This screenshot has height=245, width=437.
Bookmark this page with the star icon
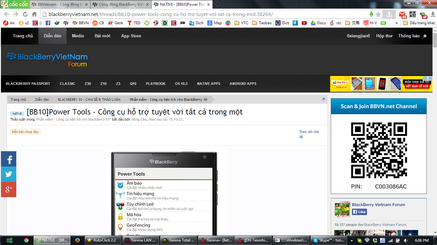378,14
